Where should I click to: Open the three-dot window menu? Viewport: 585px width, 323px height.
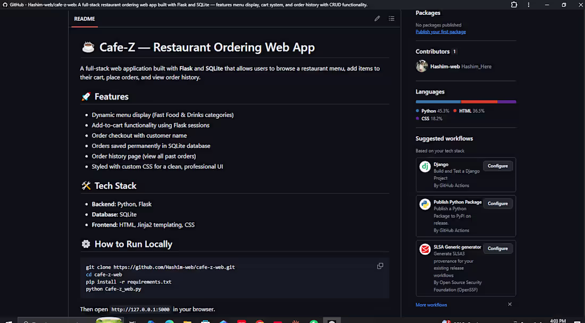point(529,5)
